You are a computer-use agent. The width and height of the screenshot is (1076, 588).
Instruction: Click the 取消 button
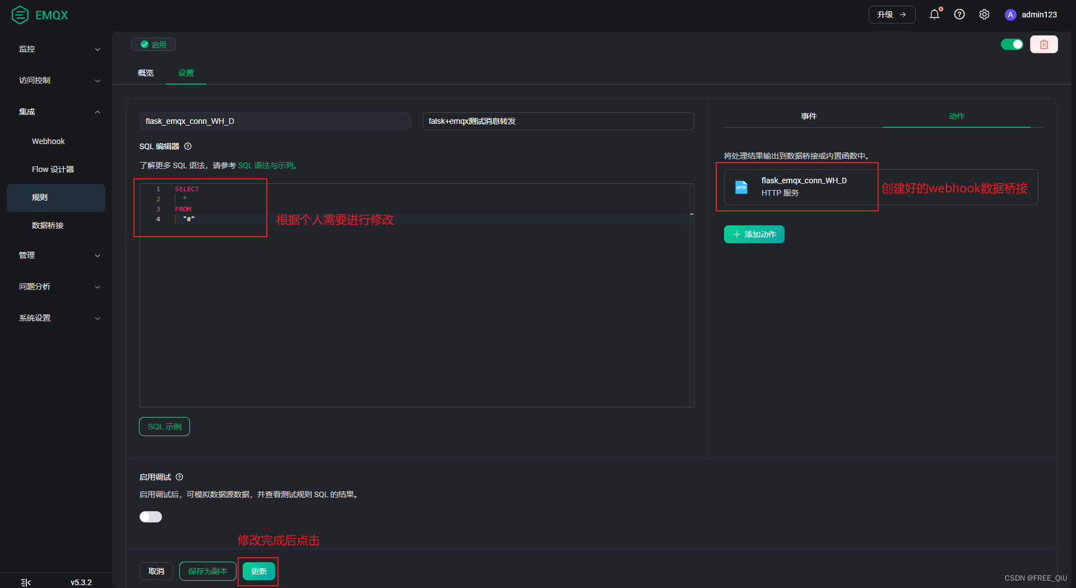[x=156, y=571]
